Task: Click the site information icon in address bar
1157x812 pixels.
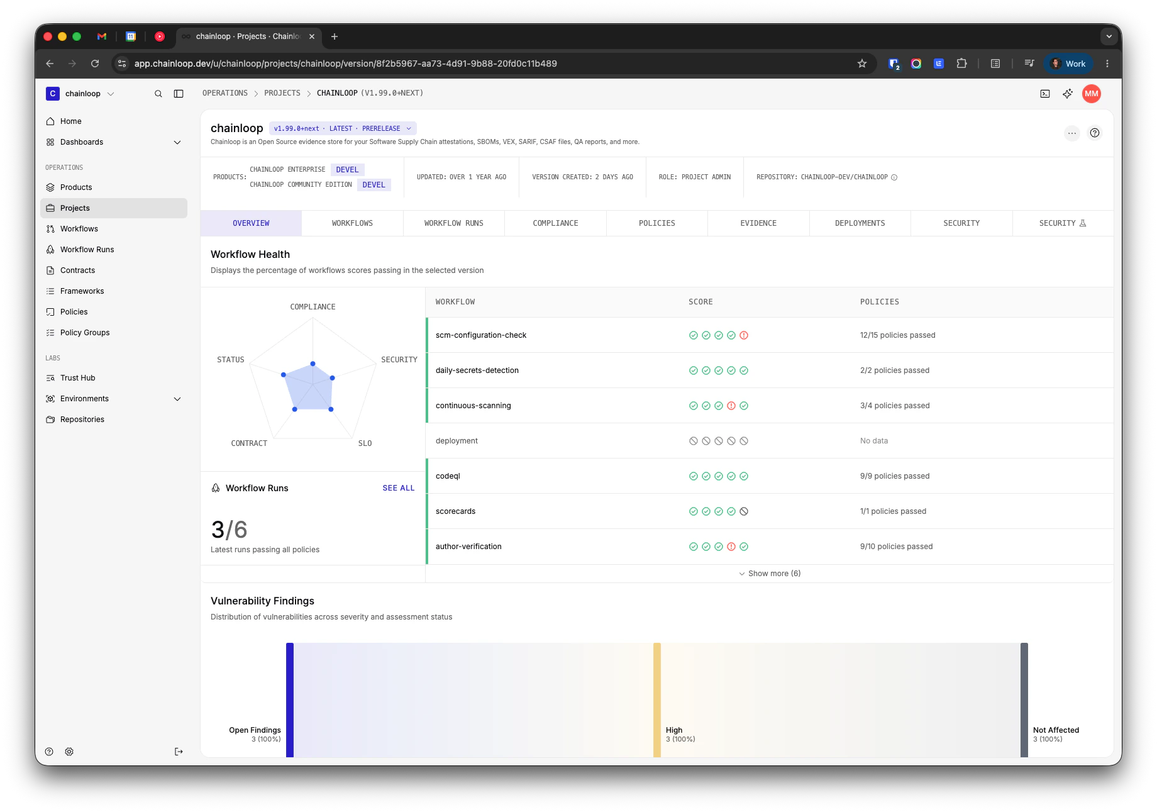Action: (123, 64)
